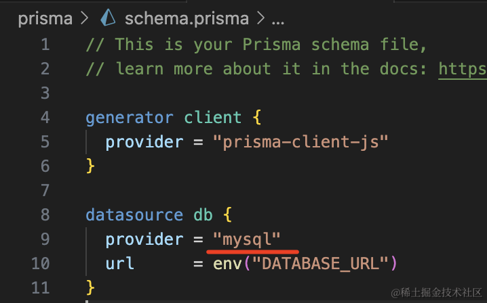Click chevron after prisma breadcrumb
The height and width of the screenshot is (303, 487).
tap(85, 18)
